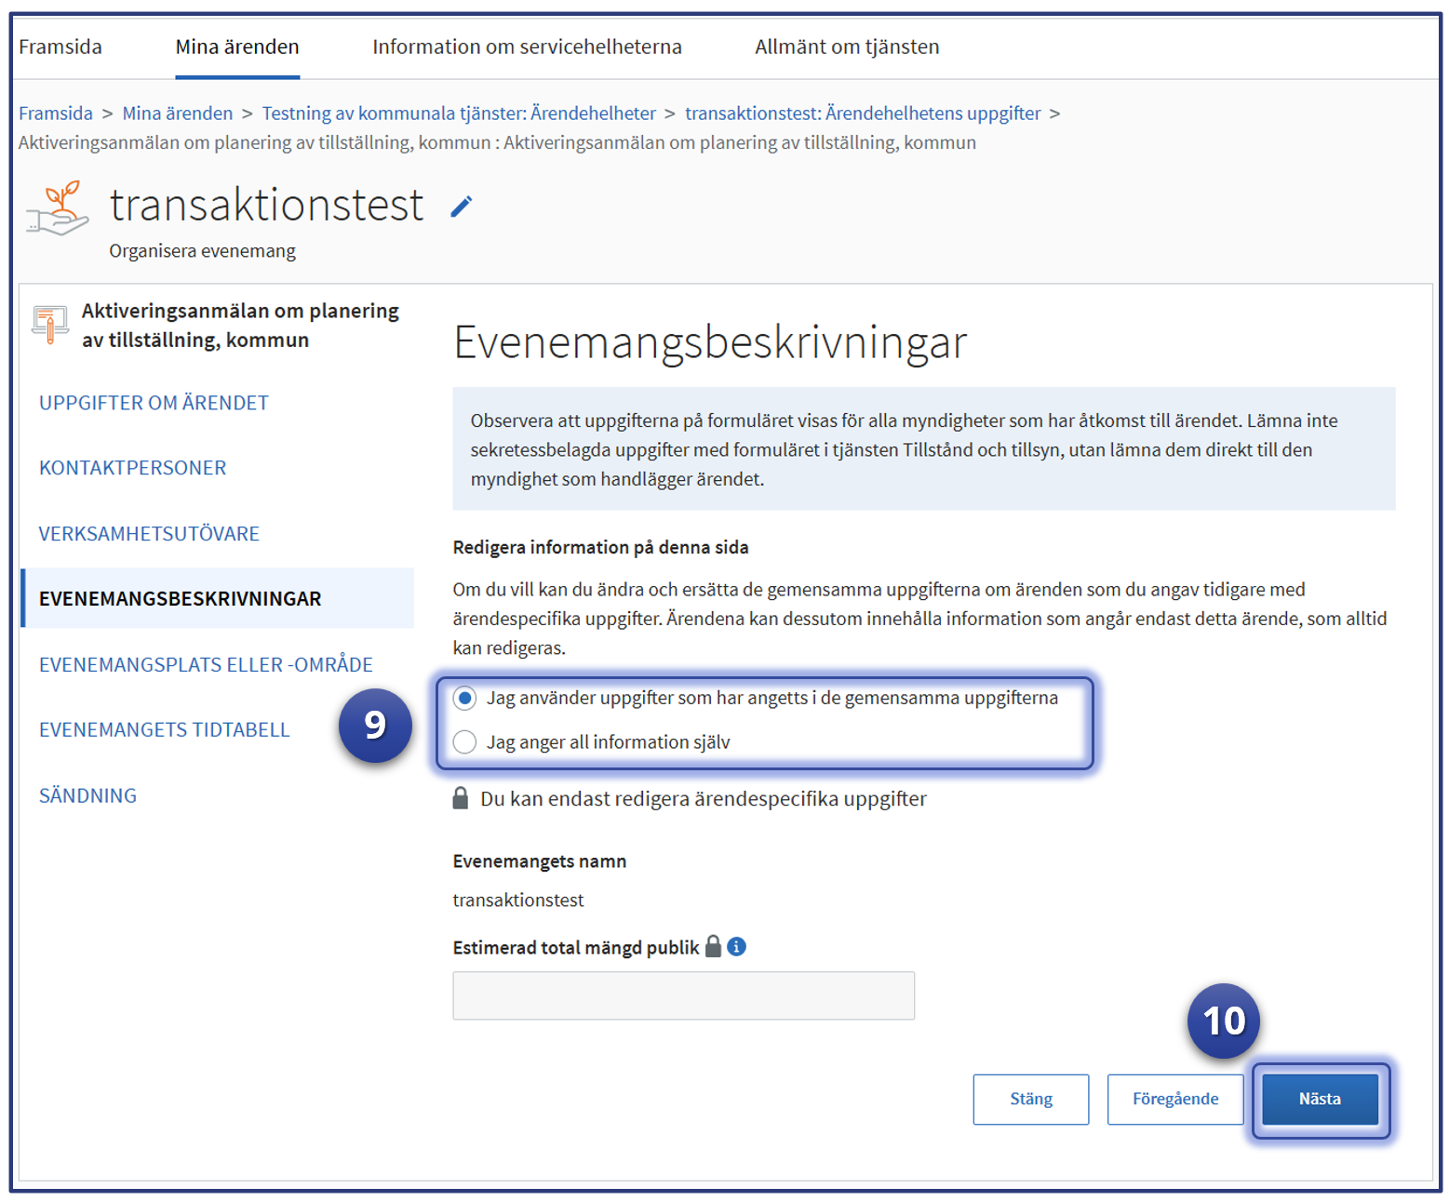Select 'Jag använder uppgifter som har angetts' radio option
1449x1201 pixels.
coord(465,698)
